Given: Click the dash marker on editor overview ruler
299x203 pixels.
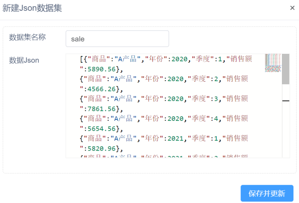Looking at the screenshot, I should click(x=286, y=101).
